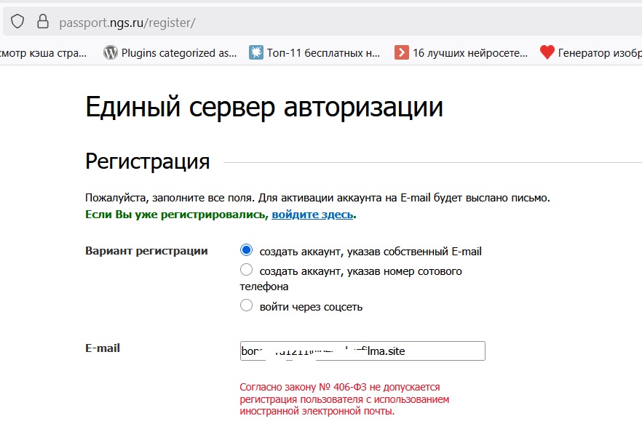Select the create account with own E-mail option

(x=246, y=250)
